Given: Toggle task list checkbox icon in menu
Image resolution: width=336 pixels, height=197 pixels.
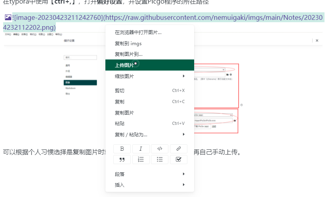Looking at the screenshot, I should click(178, 159).
